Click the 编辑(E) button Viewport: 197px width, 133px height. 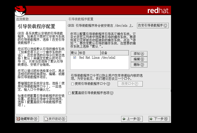[139, 59]
